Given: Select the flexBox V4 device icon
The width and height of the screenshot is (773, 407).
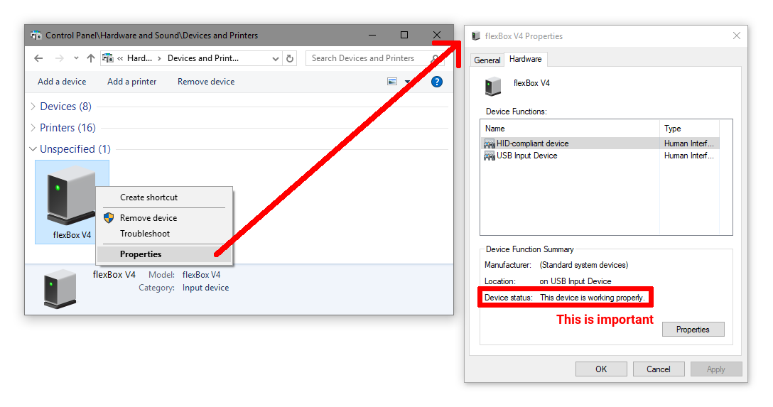Looking at the screenshot, I should [72, 197].
